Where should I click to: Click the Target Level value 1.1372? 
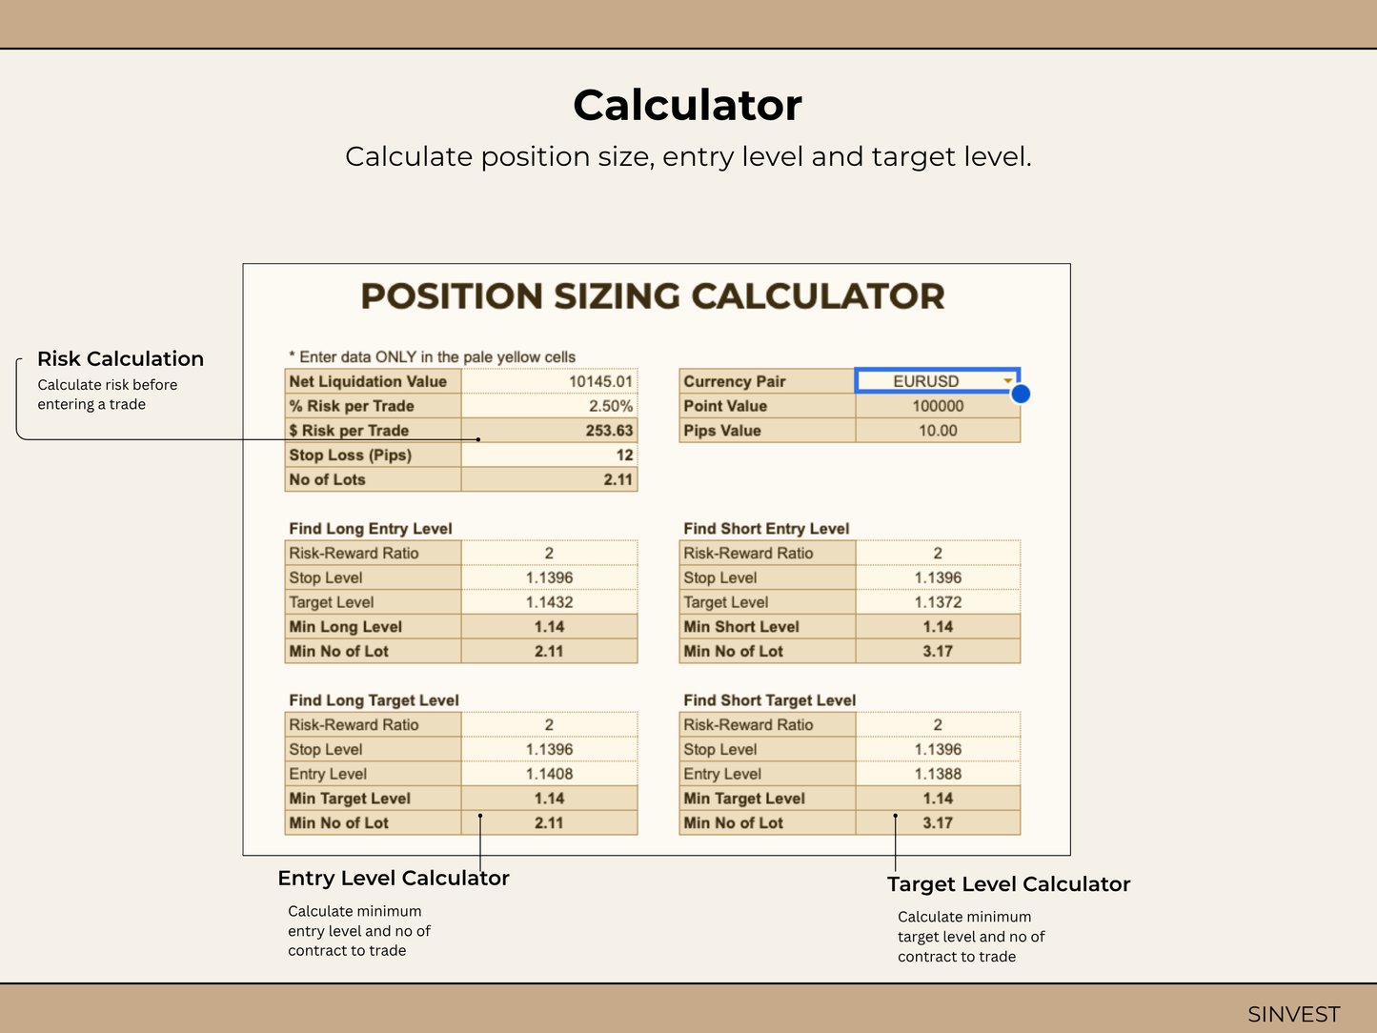[938, 602]
